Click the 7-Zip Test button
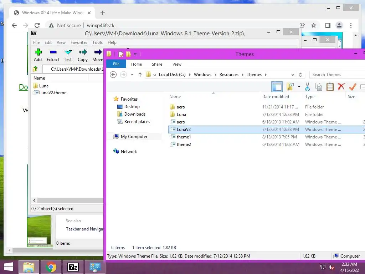 click(x=68, y=55)
